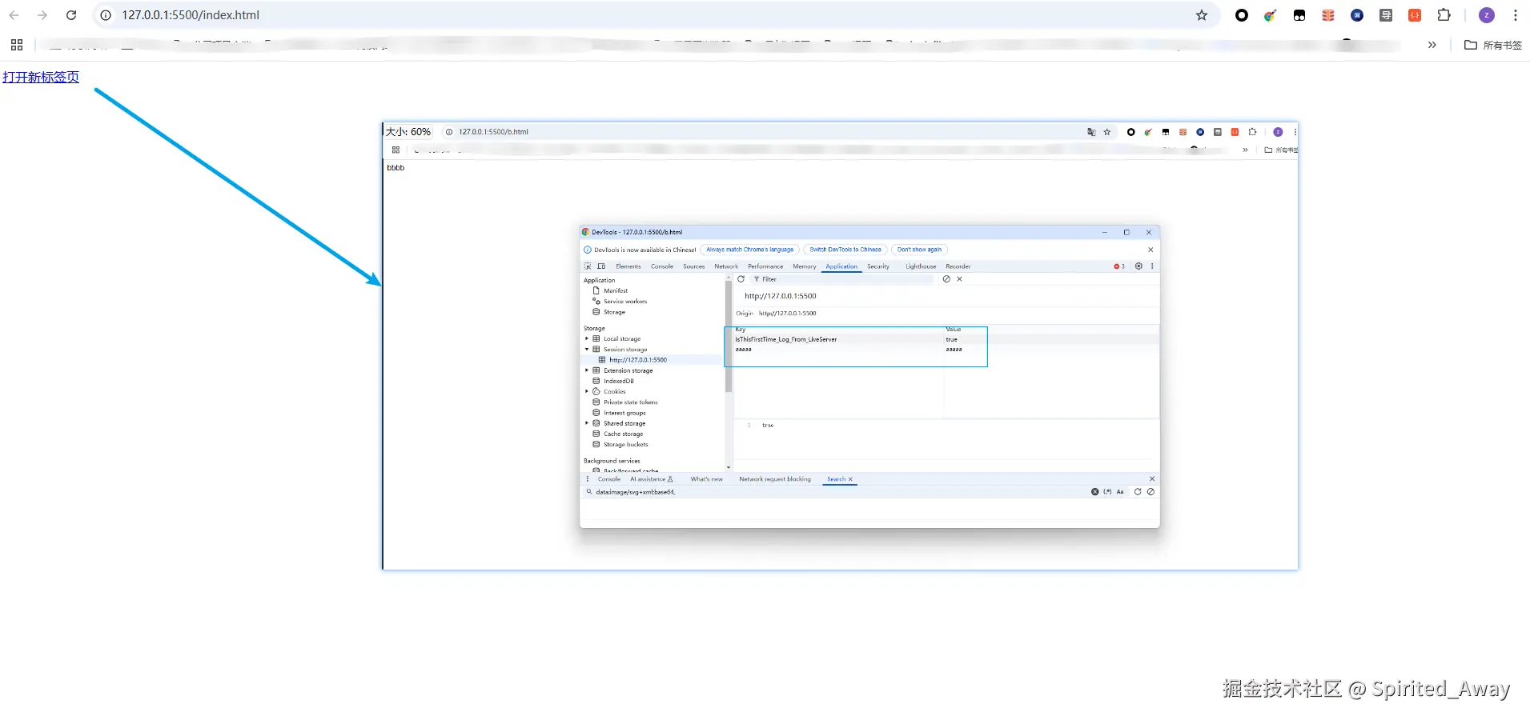Click the storage Filter field in DevTools
1530x720 pixels.
845,279
